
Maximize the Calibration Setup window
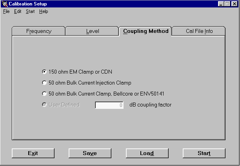[228, 4]
